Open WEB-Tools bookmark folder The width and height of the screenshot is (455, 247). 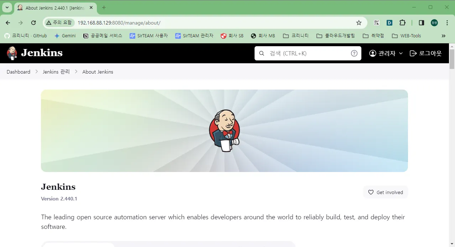coord(406,36)
